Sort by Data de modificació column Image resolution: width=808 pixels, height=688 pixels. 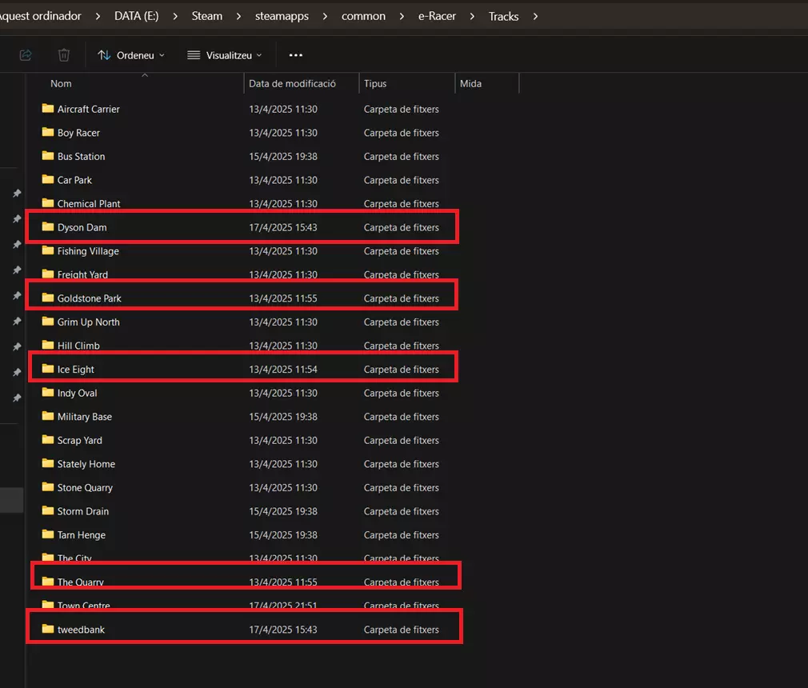coord(292,84)
